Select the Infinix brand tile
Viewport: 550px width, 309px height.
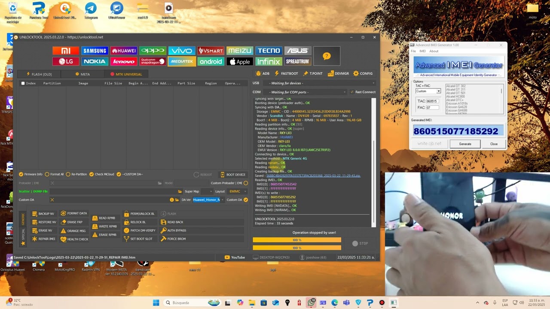tap(269, 61)
